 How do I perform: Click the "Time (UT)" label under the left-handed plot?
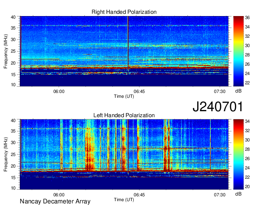click(124, 200)
